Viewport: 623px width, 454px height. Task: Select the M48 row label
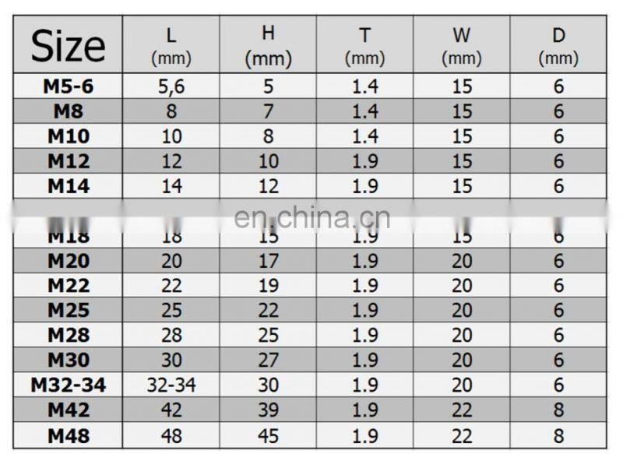point(69,435)
